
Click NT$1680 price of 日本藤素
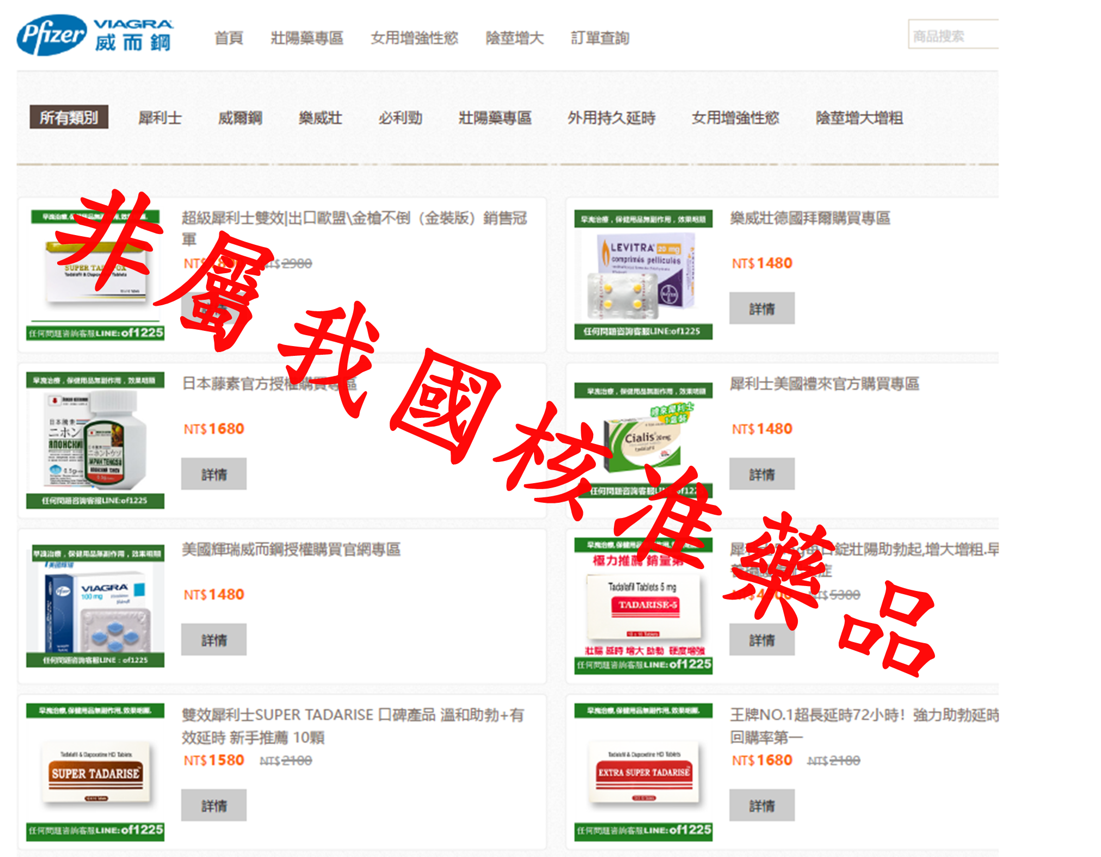[x=214, y=429]
